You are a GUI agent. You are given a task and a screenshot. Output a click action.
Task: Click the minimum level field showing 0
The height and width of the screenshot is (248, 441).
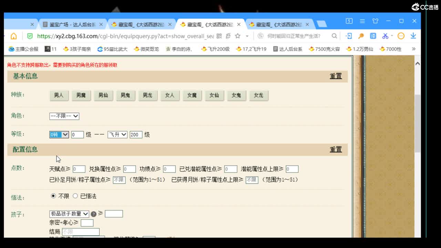(78, 135)
